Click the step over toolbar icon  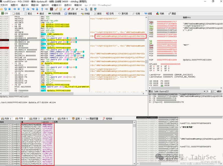coord(28,9)
